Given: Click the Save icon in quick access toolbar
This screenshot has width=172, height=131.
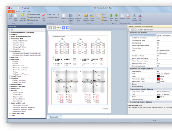Looking at the screenshot, I should click(x=25, y=8).
